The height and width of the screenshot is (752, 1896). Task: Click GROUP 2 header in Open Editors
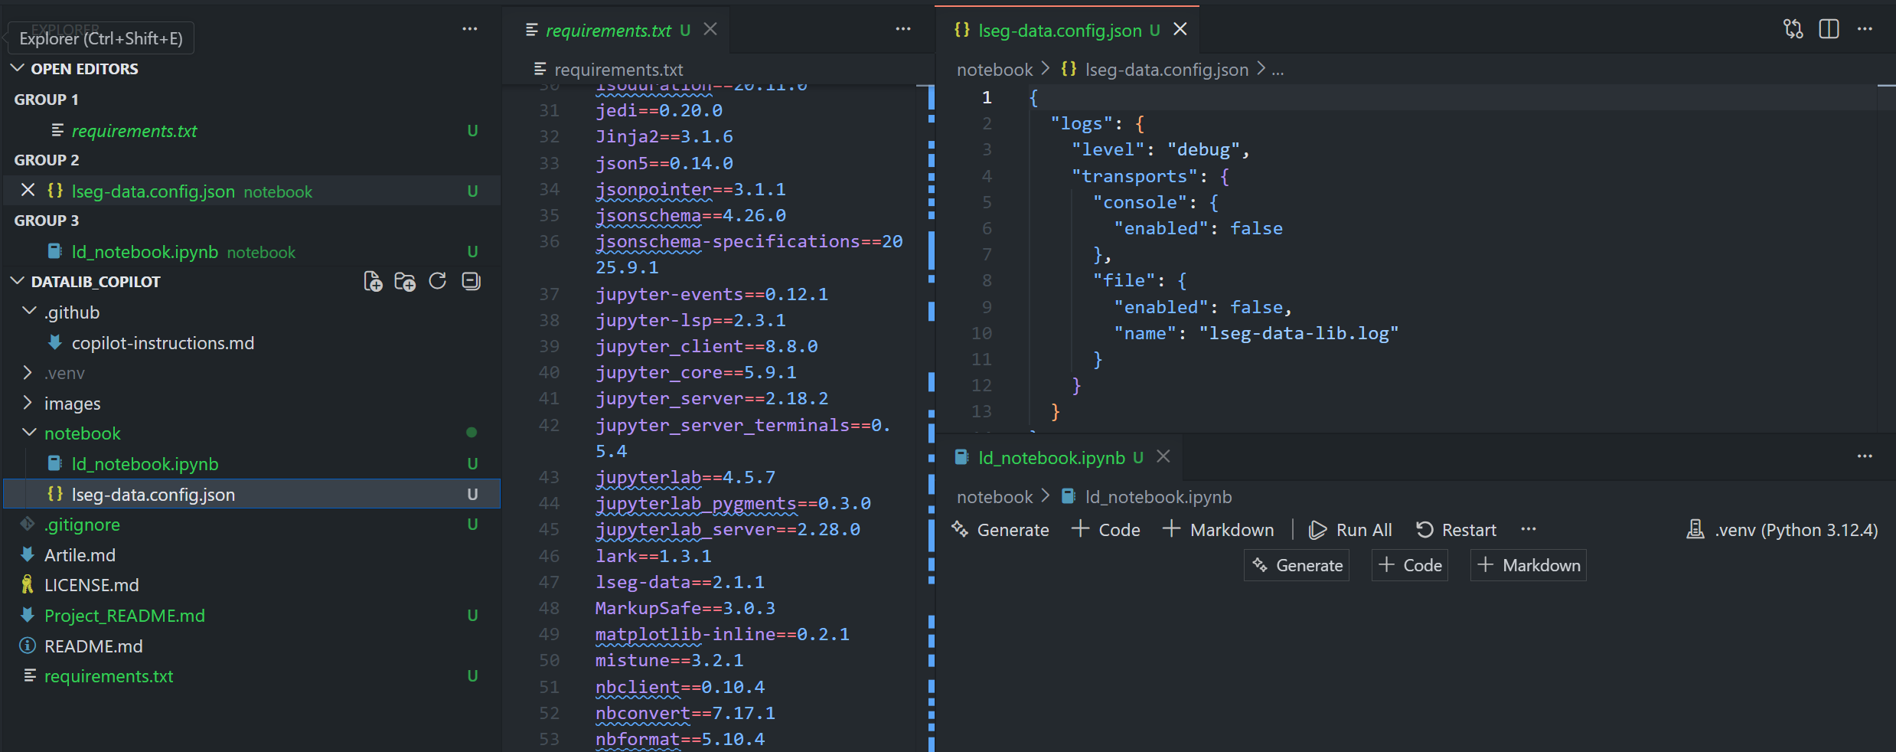47,160
